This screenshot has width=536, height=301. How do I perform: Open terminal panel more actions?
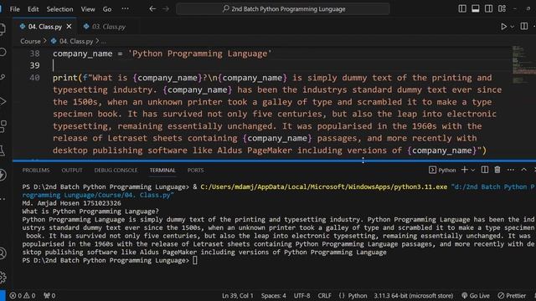511,170
